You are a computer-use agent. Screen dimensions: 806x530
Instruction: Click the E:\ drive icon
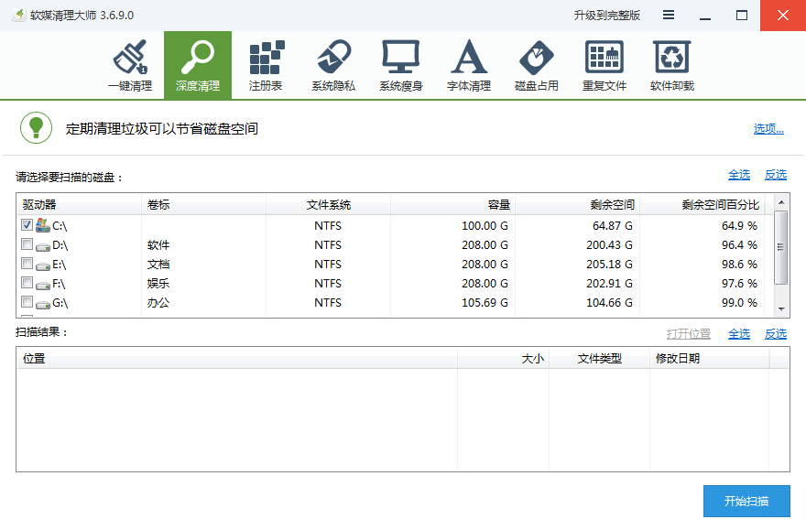pyautogui.click(x=43, y=266)
